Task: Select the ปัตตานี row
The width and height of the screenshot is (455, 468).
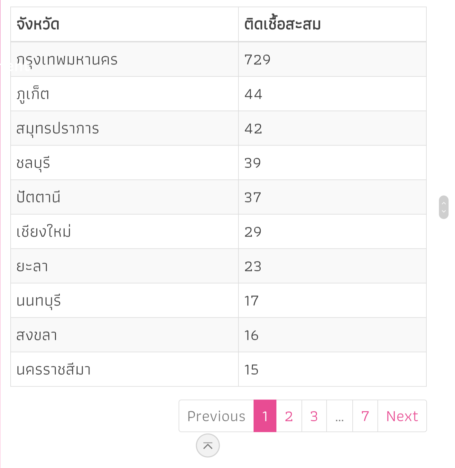Action: tap(38, 197)
